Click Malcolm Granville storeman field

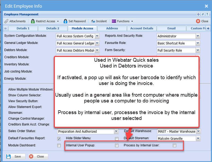click(176, 138)
